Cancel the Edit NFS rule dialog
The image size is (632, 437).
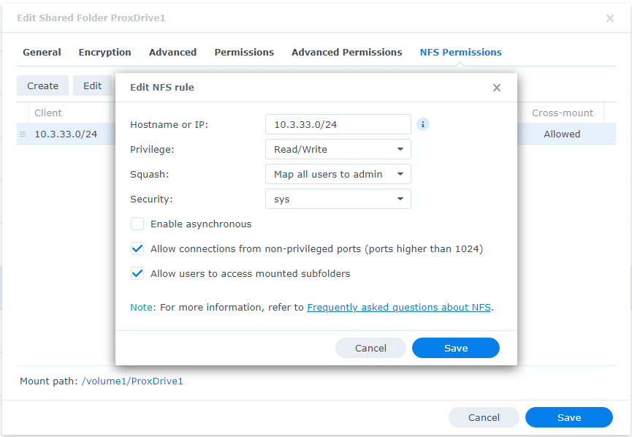pos(370,349)
